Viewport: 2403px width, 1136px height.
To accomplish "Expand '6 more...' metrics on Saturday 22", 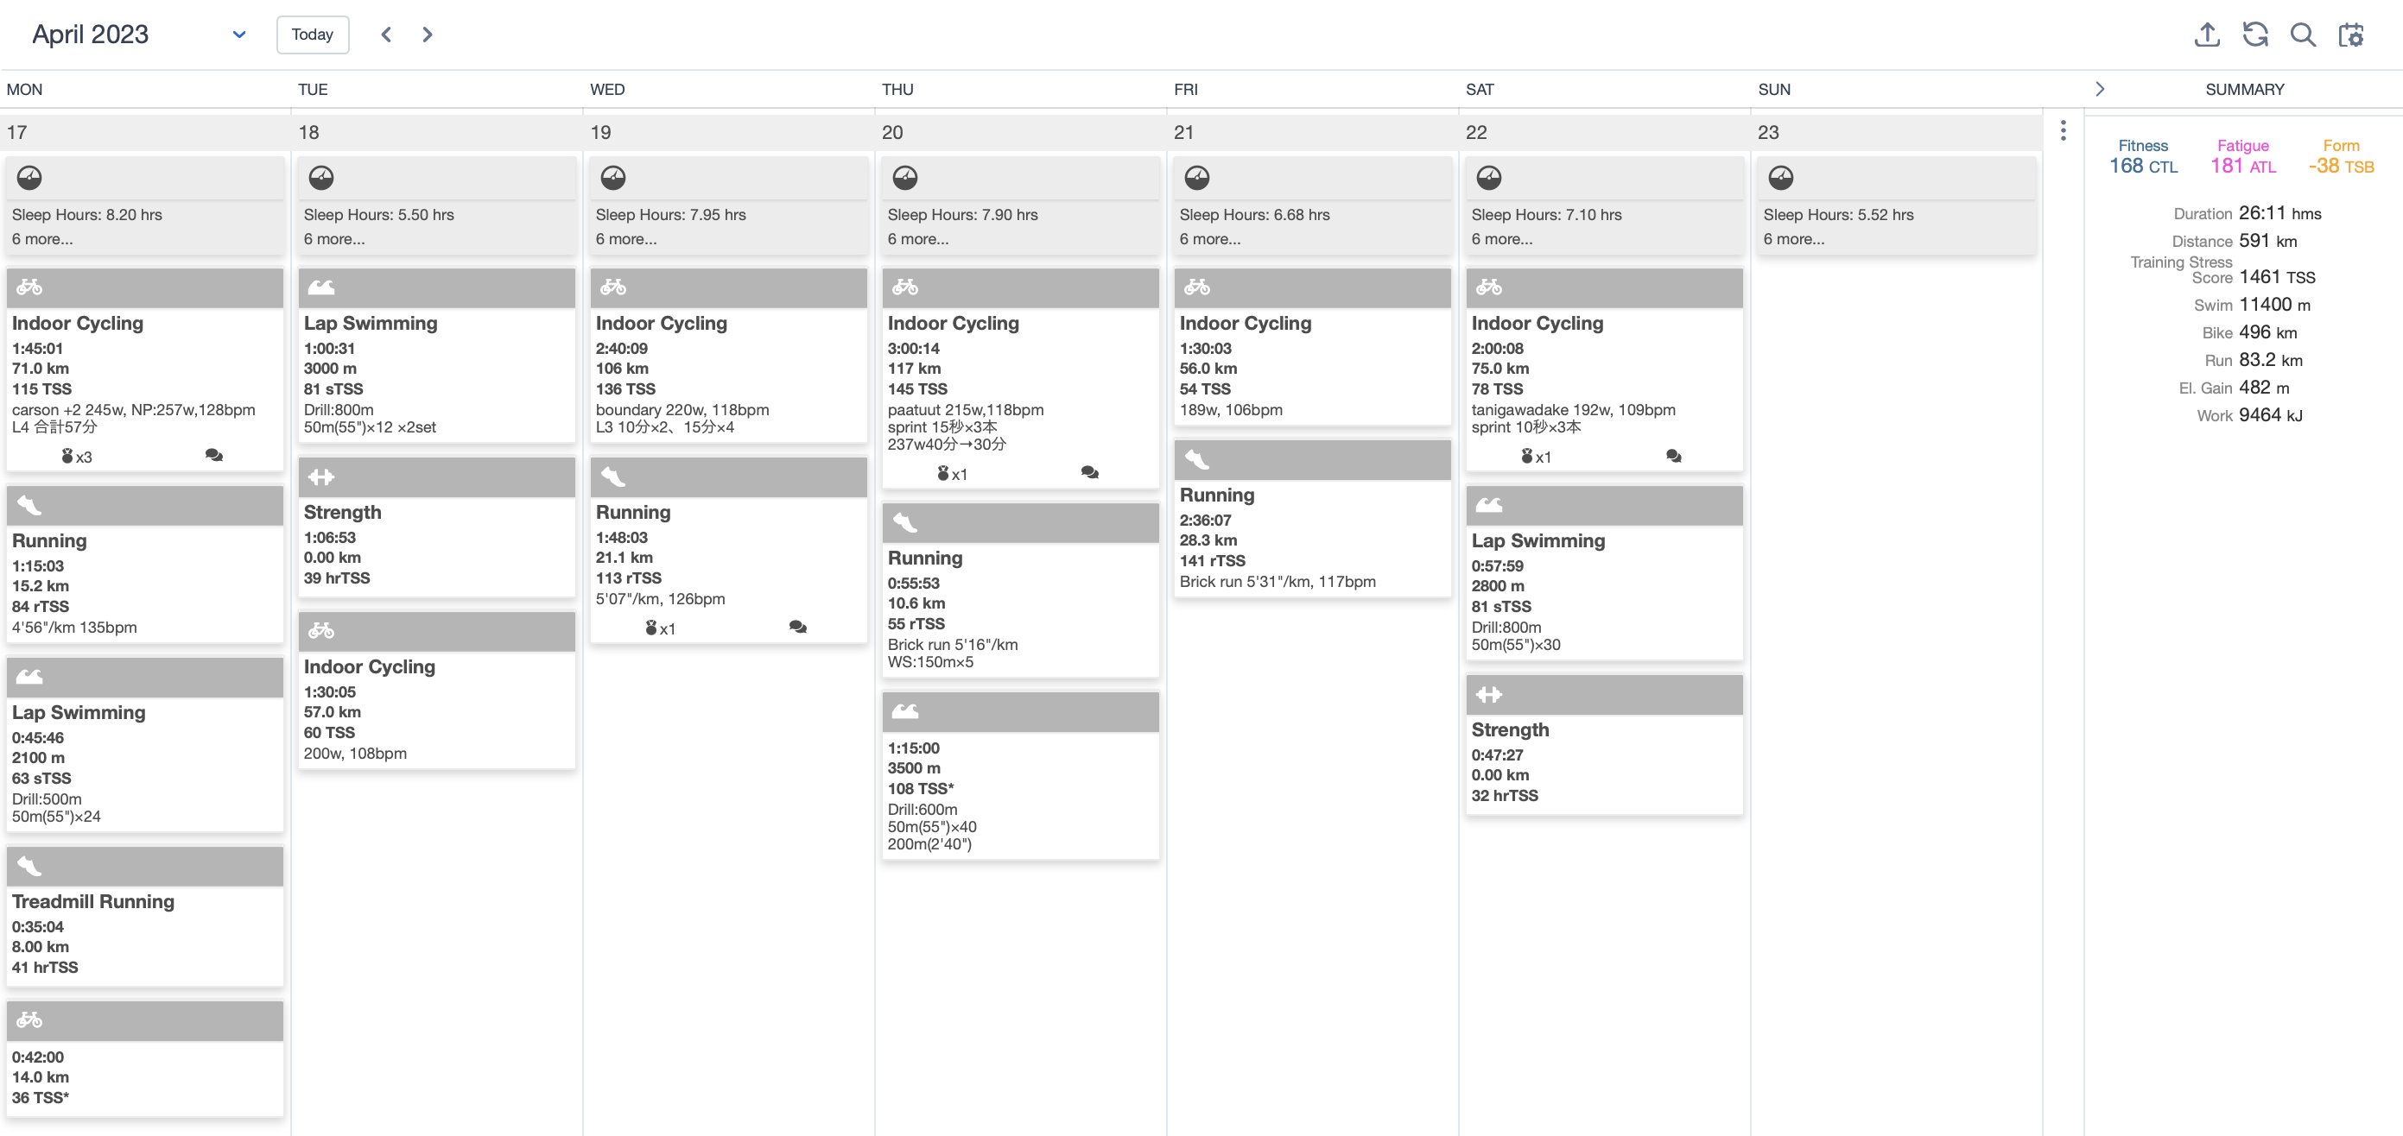I will pyautogui.click(x=1502, y=239).
